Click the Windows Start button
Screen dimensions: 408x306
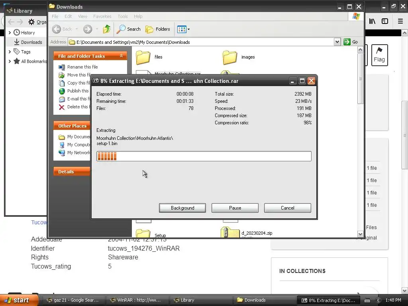pyautogui.click(x=19, y=300)
